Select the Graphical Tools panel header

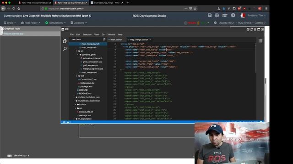coord(31,29)
